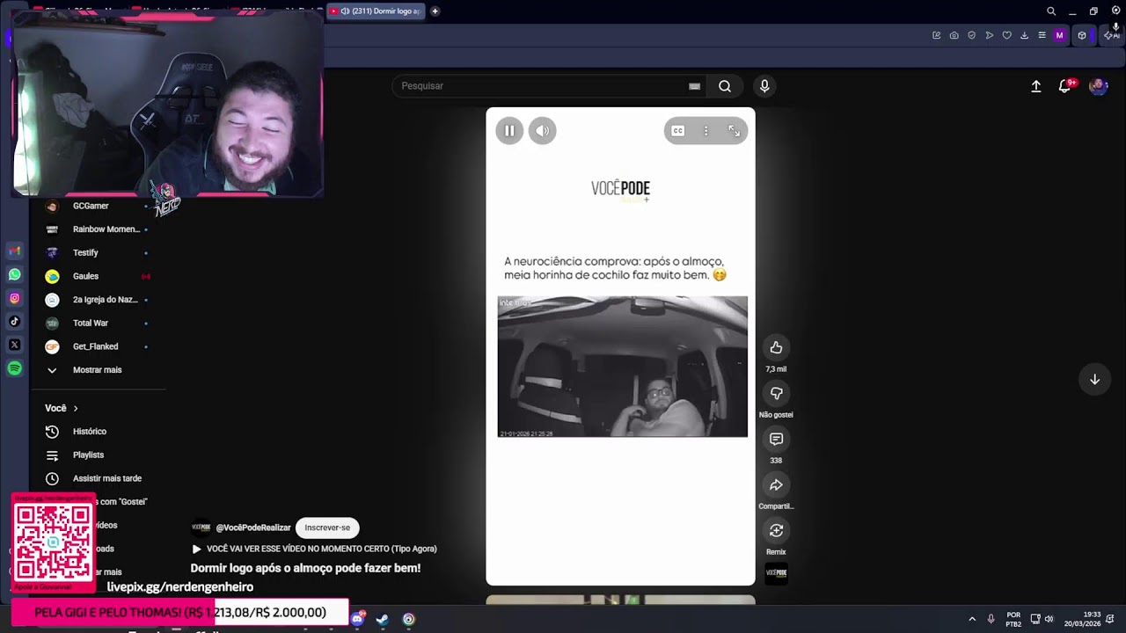Click the purple M profile icon
The height and width of the screenshot is (633, 1126).
pyautogui.click(x=1059, y=35)
